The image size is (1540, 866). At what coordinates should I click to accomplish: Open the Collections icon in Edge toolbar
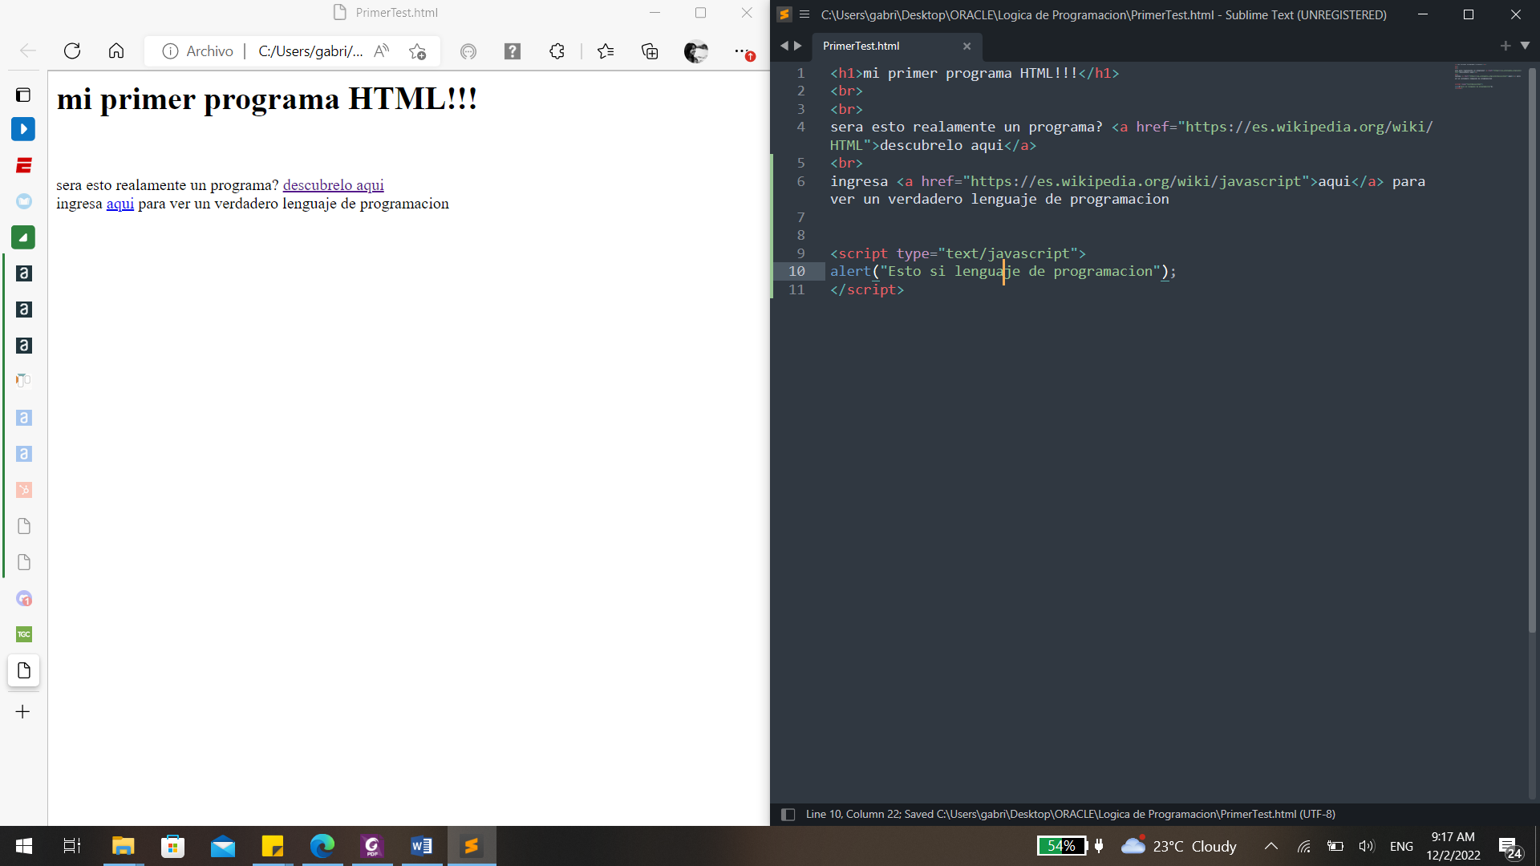point(650,51)
